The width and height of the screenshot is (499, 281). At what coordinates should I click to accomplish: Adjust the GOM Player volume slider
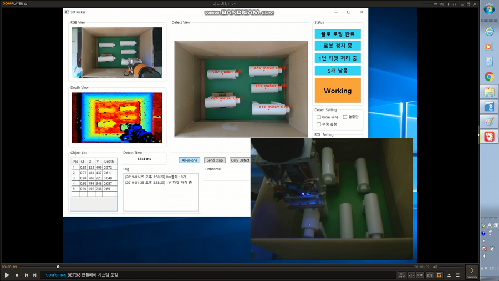point(451,267)
